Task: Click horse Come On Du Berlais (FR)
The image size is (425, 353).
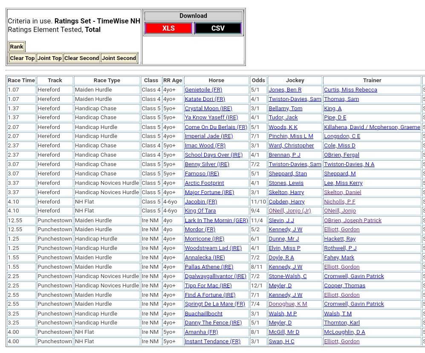Action: point(216,127)
